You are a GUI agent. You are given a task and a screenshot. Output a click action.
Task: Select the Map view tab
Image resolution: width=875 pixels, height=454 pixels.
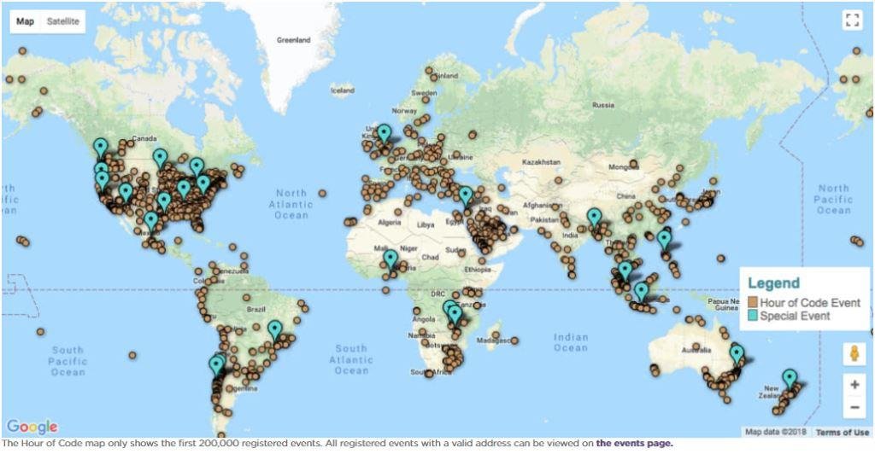(x=26, y=21)
